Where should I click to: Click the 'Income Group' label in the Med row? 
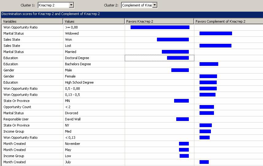point(14,131)
